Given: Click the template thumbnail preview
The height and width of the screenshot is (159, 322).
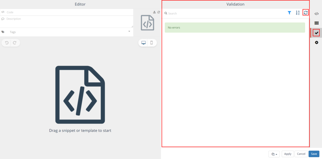Looking at the screenshot, I should pyautogui.click(x=147, y=23).
